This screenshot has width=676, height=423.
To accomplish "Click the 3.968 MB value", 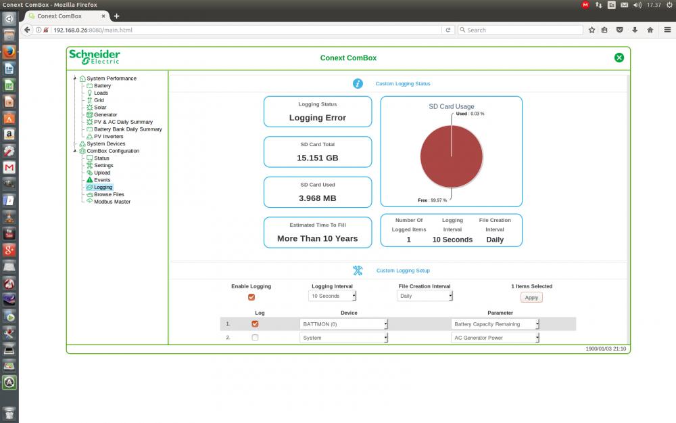I will pyautogui.click(x=318, y=198).
